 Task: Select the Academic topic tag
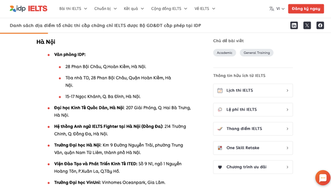225,53
